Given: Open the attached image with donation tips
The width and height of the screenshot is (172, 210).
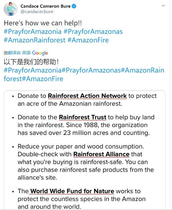Looking at the screenshot, I should [x=84, y=150].
